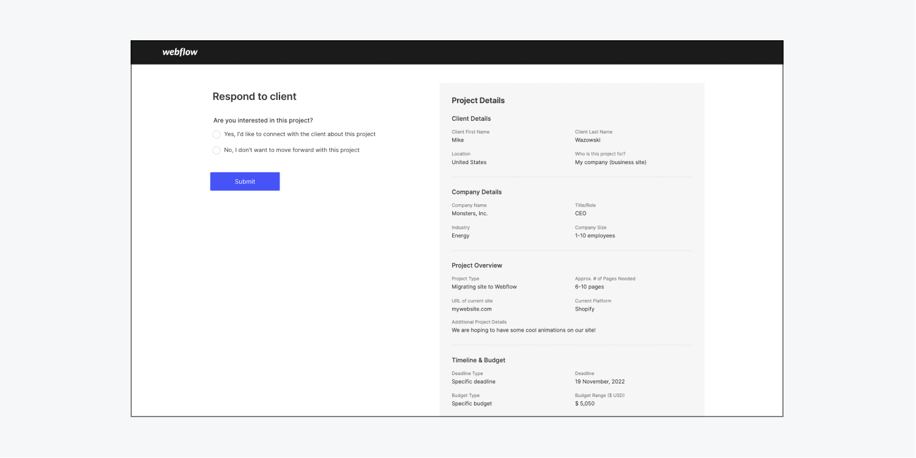Viewport: 916px width, 458px height.
Task: Click location value 'United States'
Action: pos(469,162)
